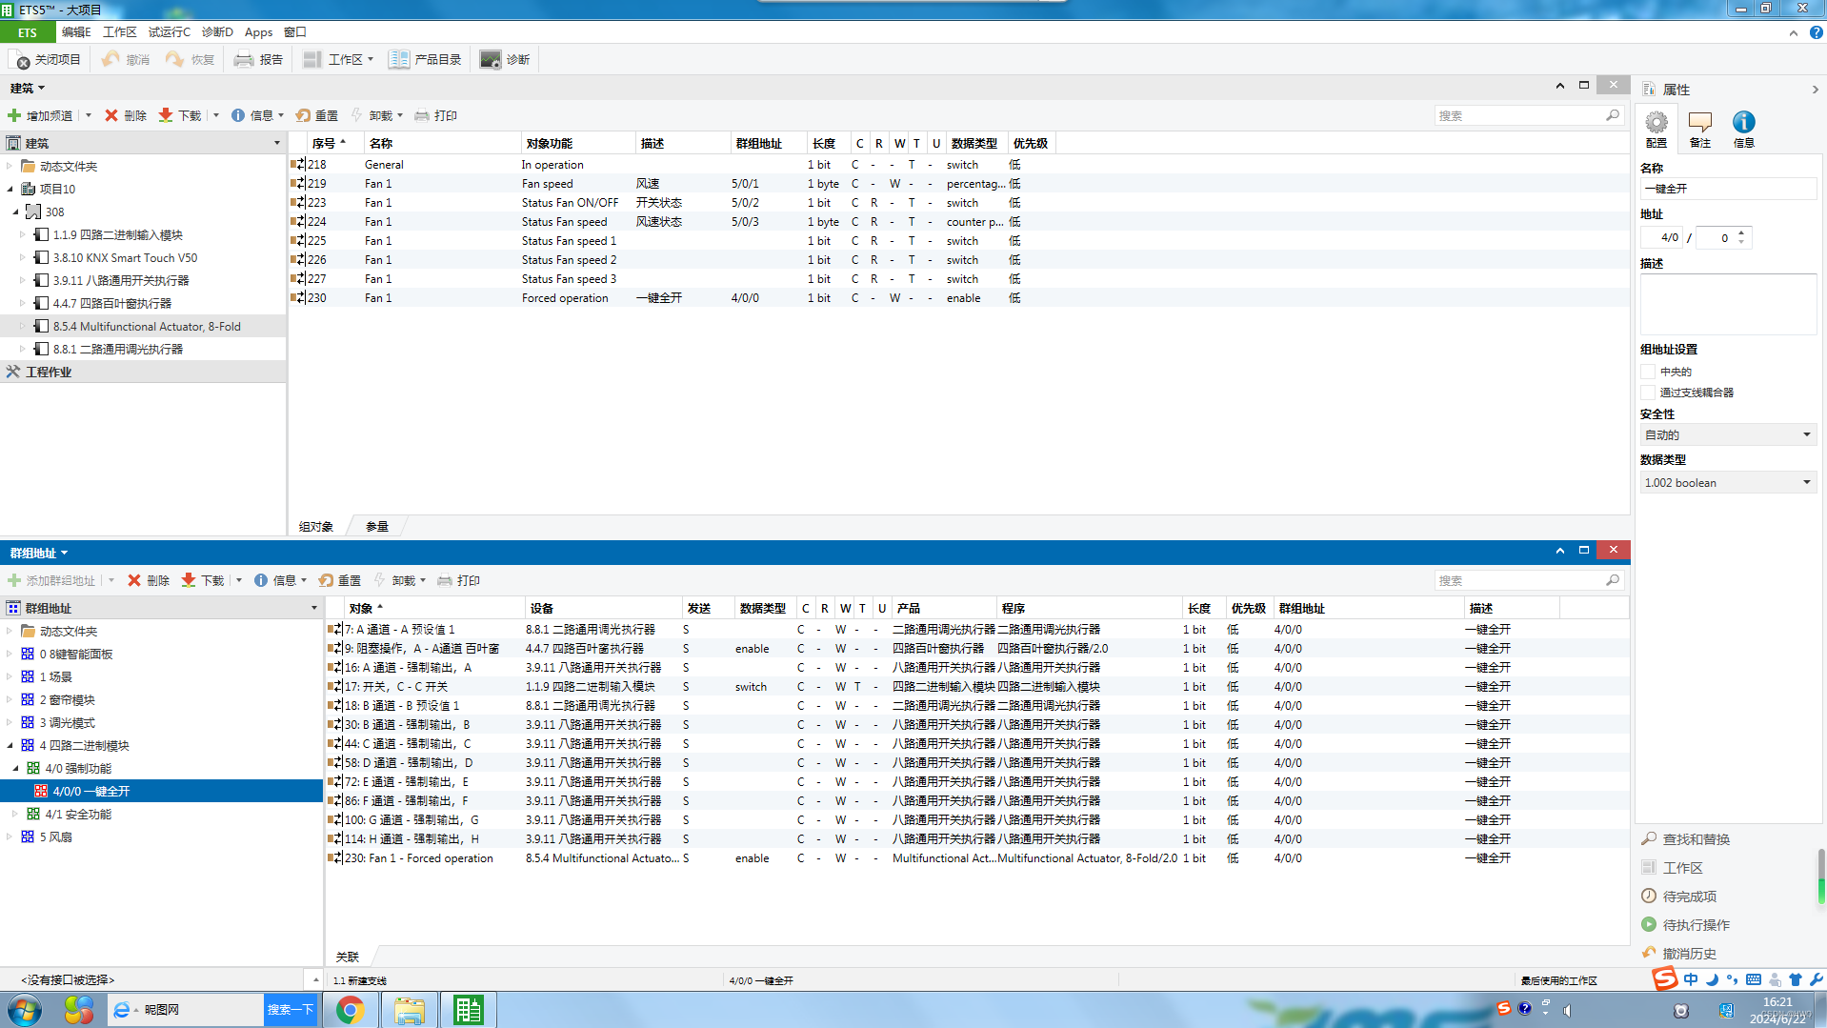
Task: Enable the 中央的 checkbox
Action: [x=1648, y=372]
